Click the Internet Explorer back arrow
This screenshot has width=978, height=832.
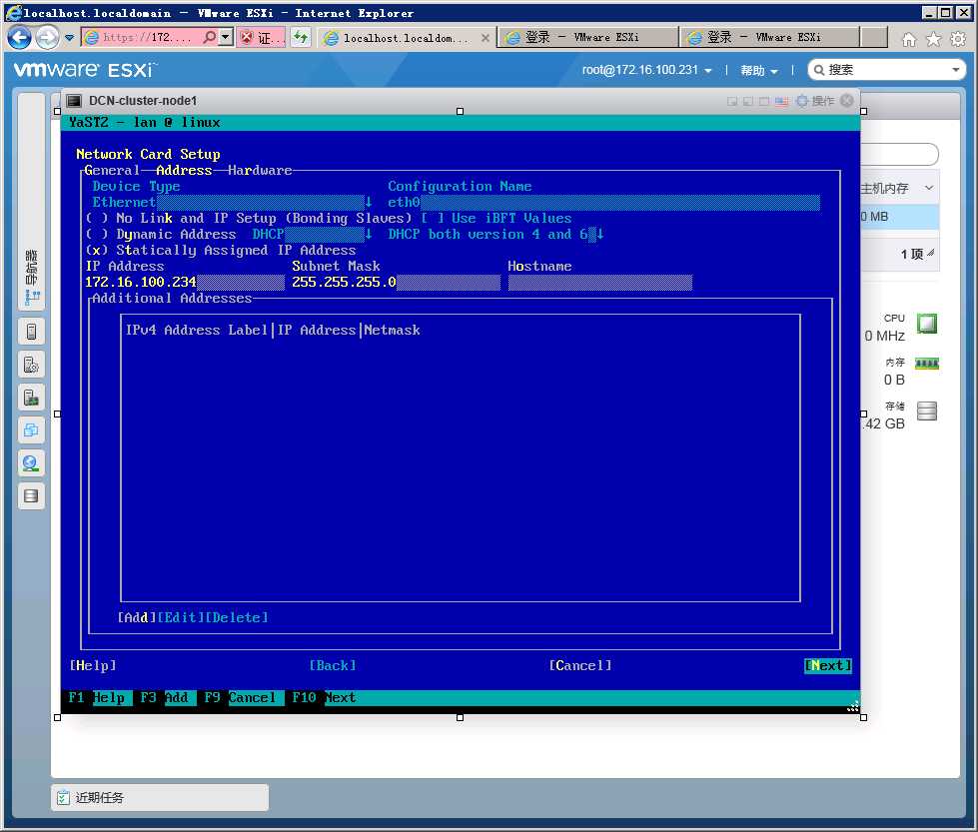[19, 37]
